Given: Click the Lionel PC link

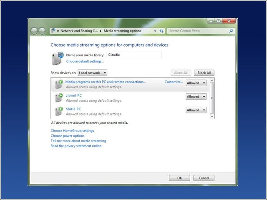Looking at the screenshot, I should [x=73, y=95].
